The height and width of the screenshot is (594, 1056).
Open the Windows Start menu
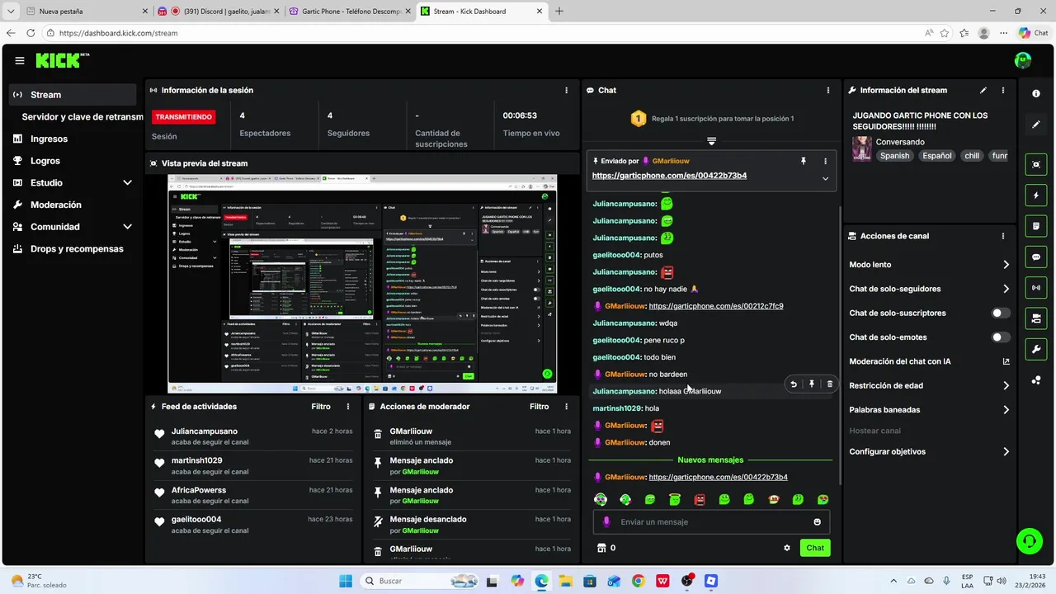click(x=346, y=581)
